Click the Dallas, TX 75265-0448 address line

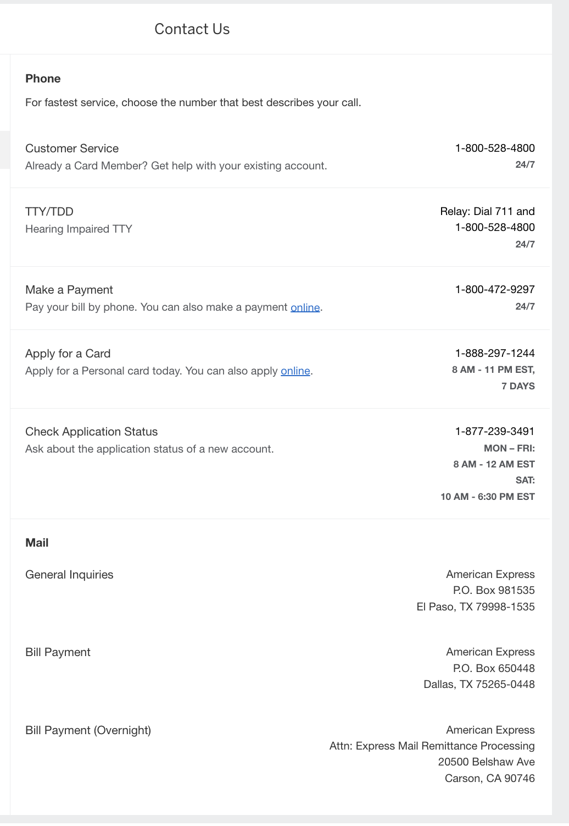[x=479, y=684]
